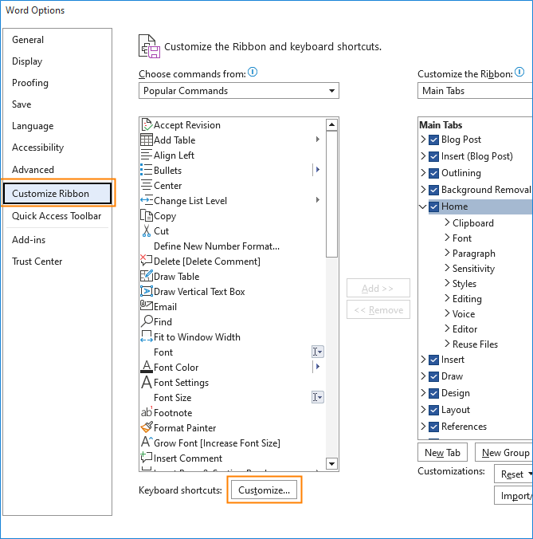Click the Reset customizations button
This screenshot has height=539, width=533.
tap(513, 474)
